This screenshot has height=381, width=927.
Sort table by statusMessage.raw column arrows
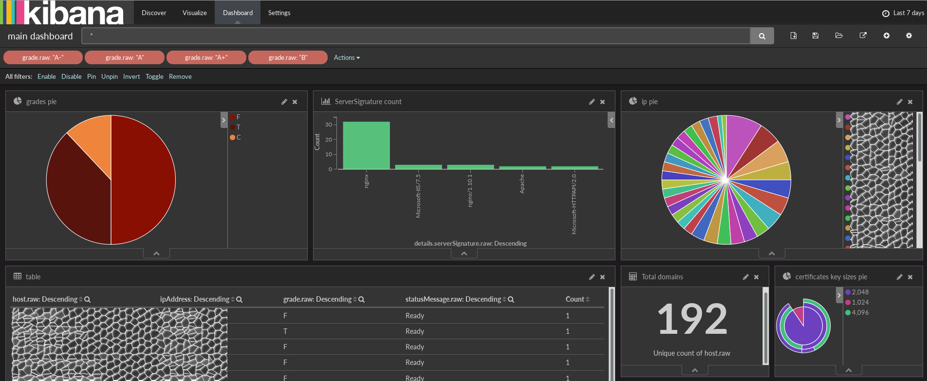[x=504, y=300]
